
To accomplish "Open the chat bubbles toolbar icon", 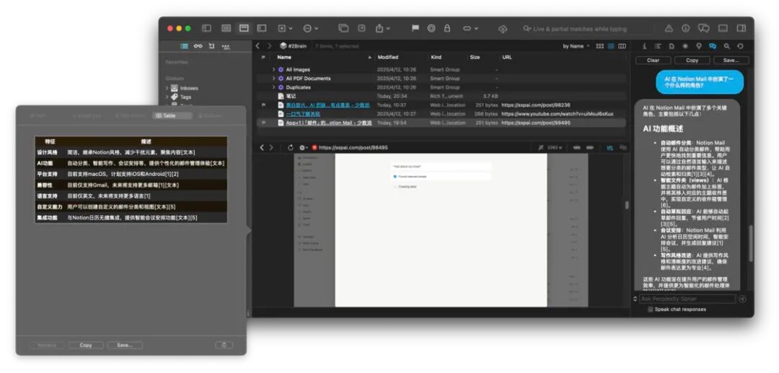I will tap(704, 28).
